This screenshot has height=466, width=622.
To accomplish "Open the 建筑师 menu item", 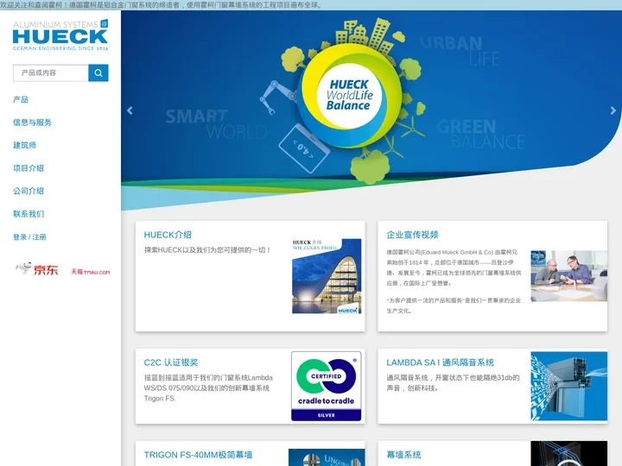I will pos(24,145).
